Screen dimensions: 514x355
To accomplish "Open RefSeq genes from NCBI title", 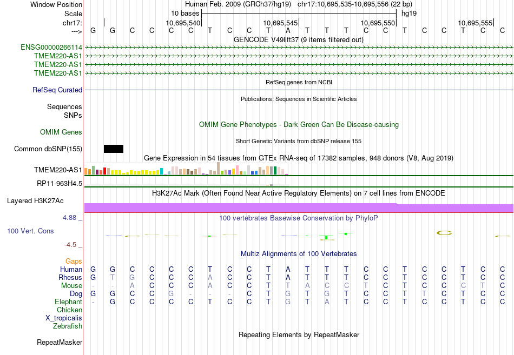I will click(299, 82).
